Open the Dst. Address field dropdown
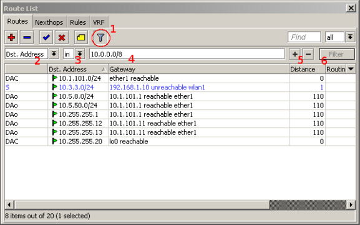This screenshot has height=225, width=360. [x=54, y=54]
